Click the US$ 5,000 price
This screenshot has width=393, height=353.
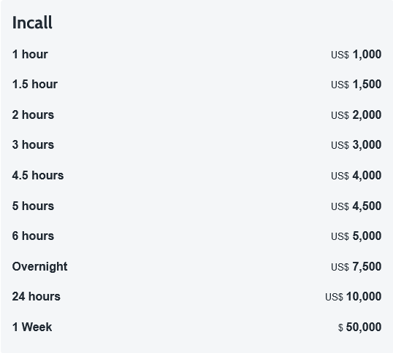click(x=356, y=236)
